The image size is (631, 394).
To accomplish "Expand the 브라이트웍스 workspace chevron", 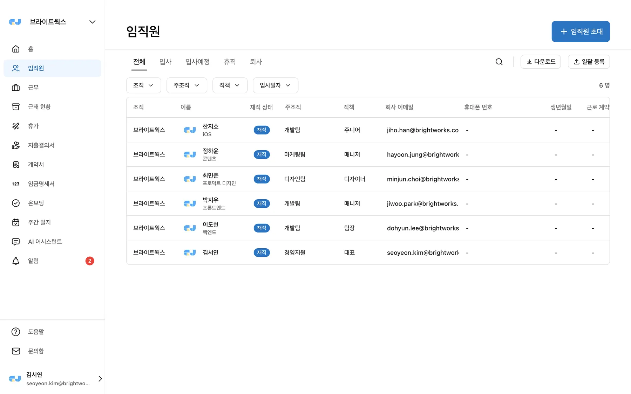I will [92, 22].
